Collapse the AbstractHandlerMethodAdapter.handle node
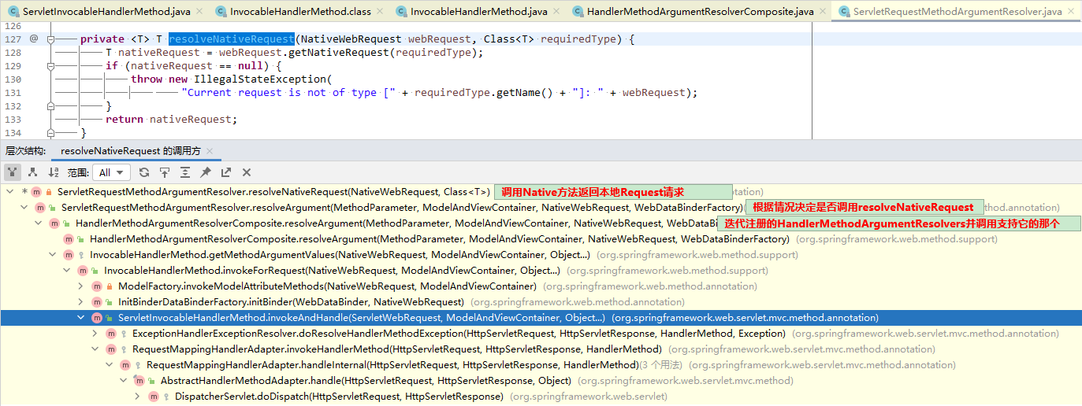The width and height of the screenshot is (1082, 406). coord(123,381)
